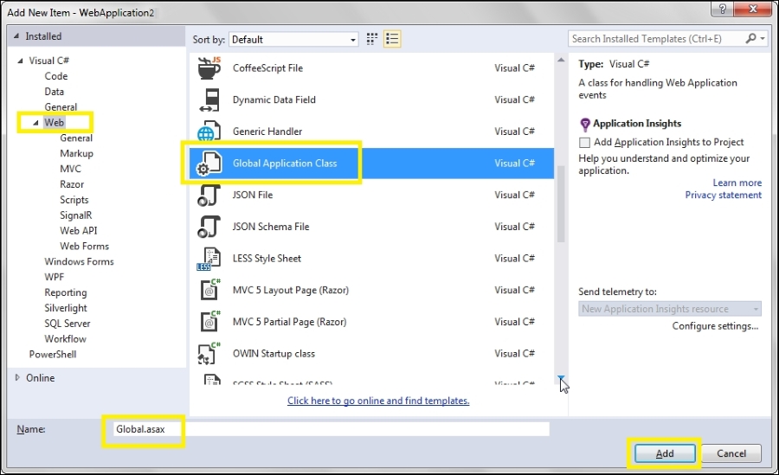Select General under Web
This screenshot has width=779, height=475.
coord(76,138)
